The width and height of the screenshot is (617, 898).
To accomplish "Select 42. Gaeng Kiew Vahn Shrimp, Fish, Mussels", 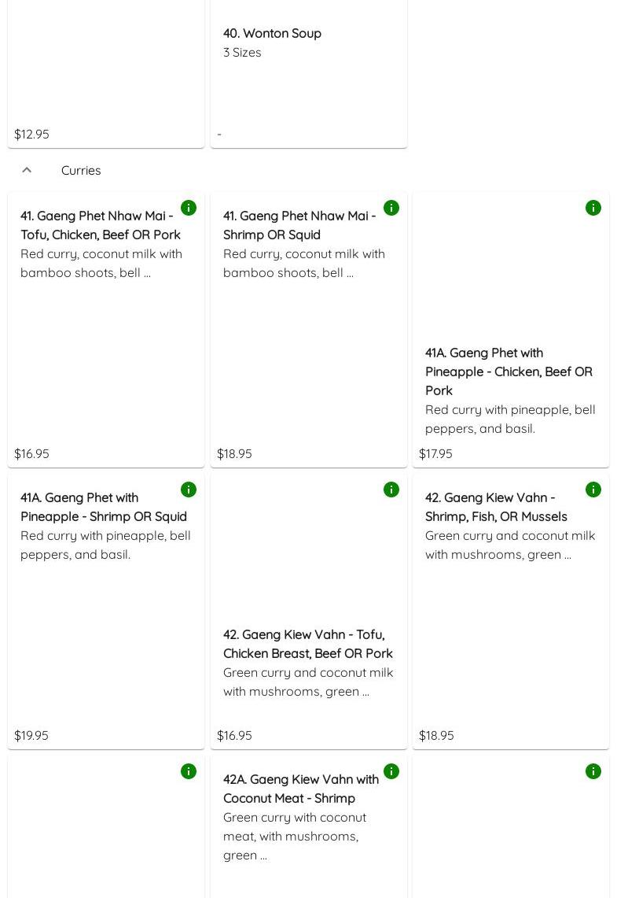I will pos(496,507).
